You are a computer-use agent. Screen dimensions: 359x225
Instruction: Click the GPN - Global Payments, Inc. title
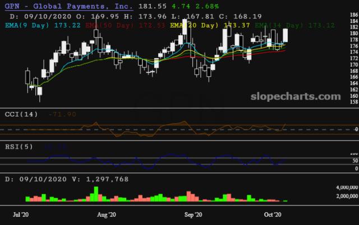(x=68, y=6)
